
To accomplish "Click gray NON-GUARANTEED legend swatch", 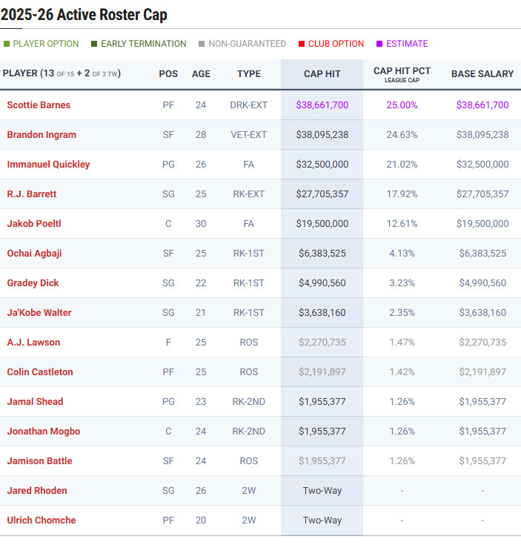I will pyautogui.click(x=202, y=44).
